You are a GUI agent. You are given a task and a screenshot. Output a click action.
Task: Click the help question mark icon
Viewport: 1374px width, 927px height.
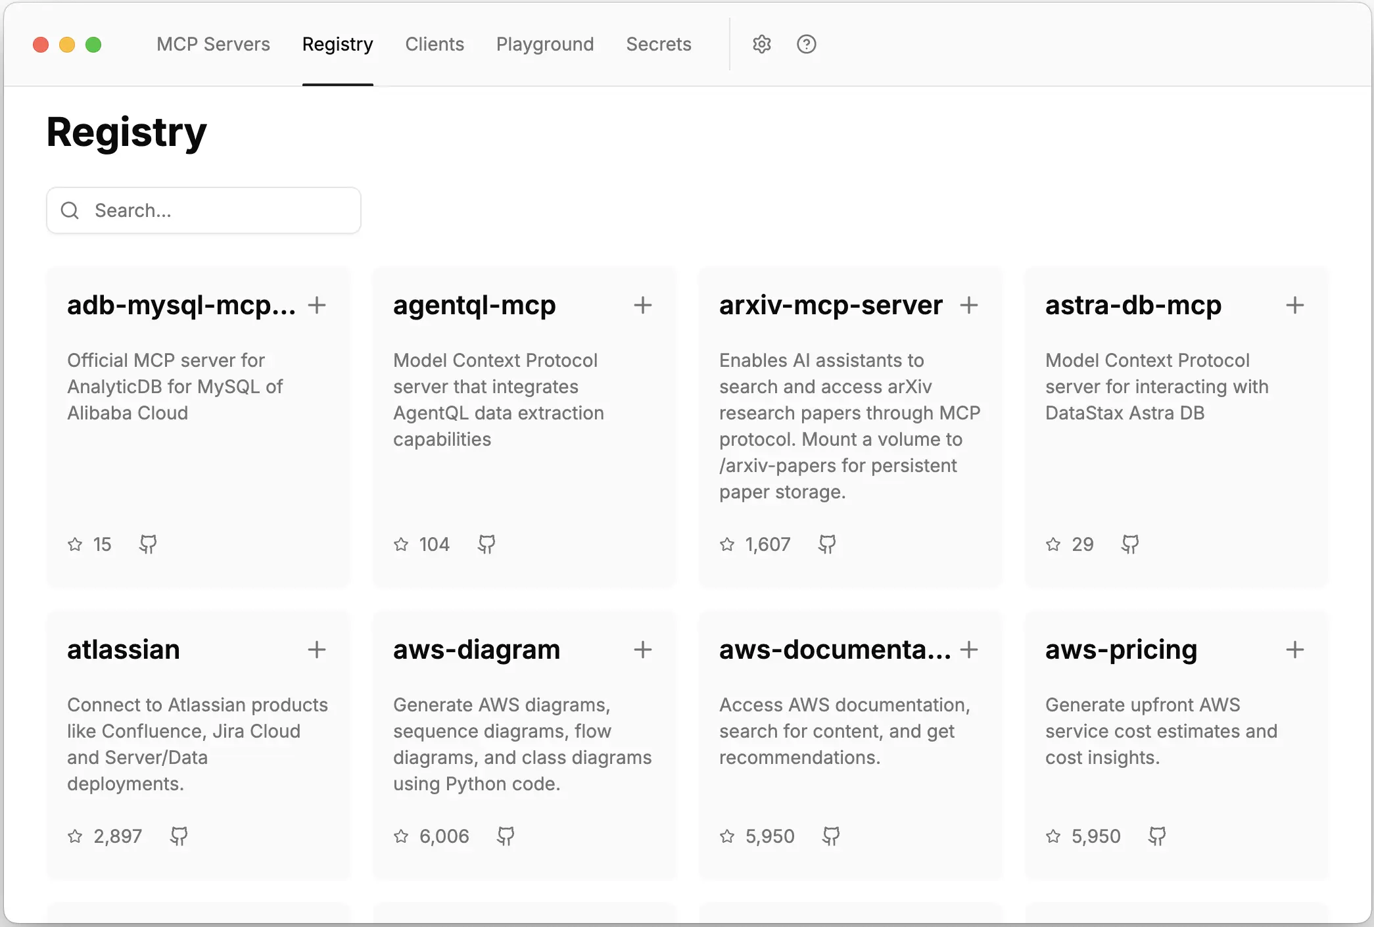click(x=805, y=44)
